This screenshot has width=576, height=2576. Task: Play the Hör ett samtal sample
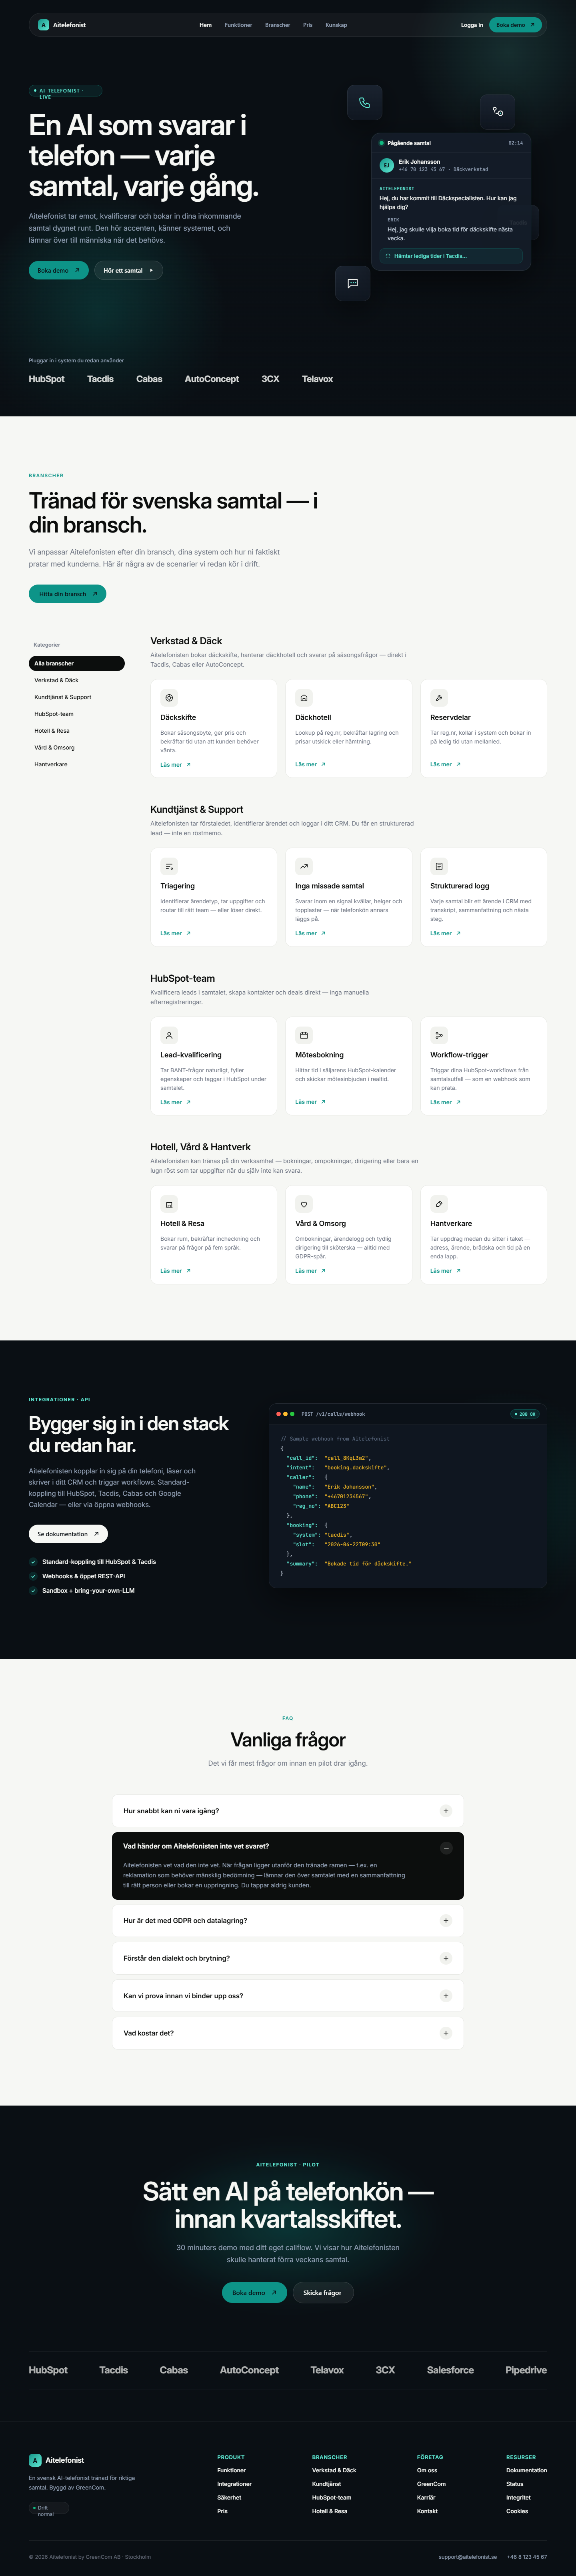[x=129, y=270]
